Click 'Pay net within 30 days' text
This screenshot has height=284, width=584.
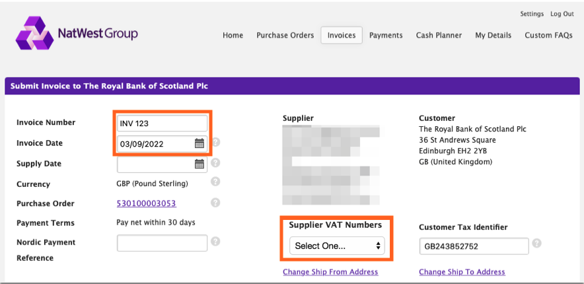click(156, 223)
